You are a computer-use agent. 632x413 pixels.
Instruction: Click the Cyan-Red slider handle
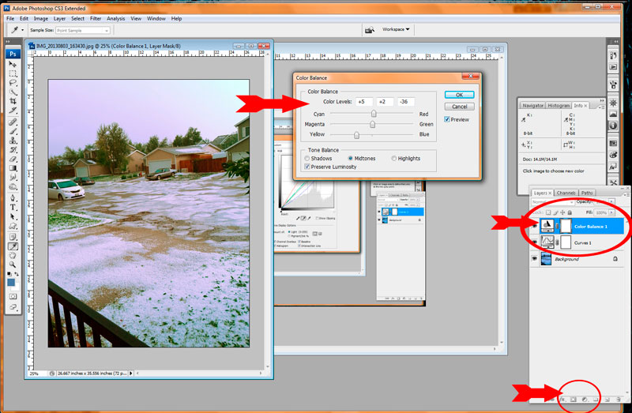[374, 114]
